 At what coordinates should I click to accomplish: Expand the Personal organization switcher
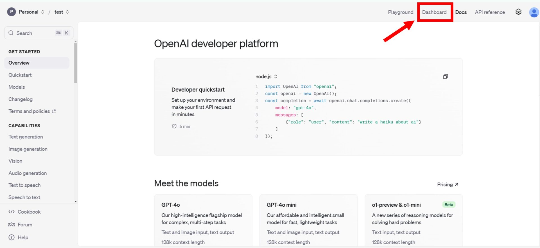43,12
